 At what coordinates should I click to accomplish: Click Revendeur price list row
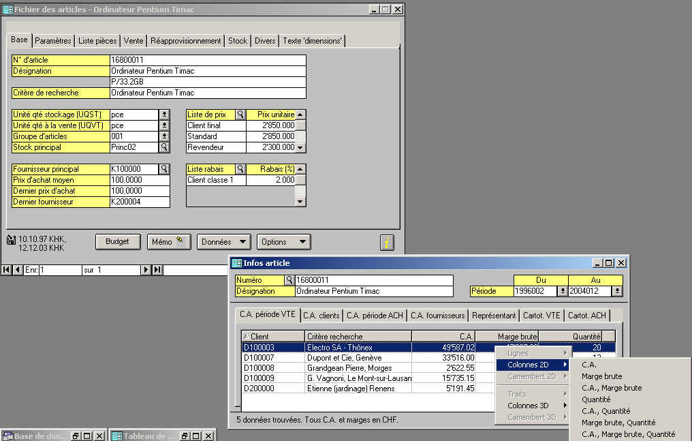coord(240,147)
